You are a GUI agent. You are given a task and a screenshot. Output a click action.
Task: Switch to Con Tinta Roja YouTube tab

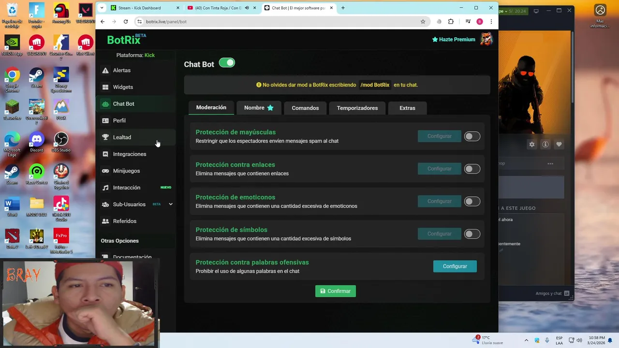coord(221,8)
